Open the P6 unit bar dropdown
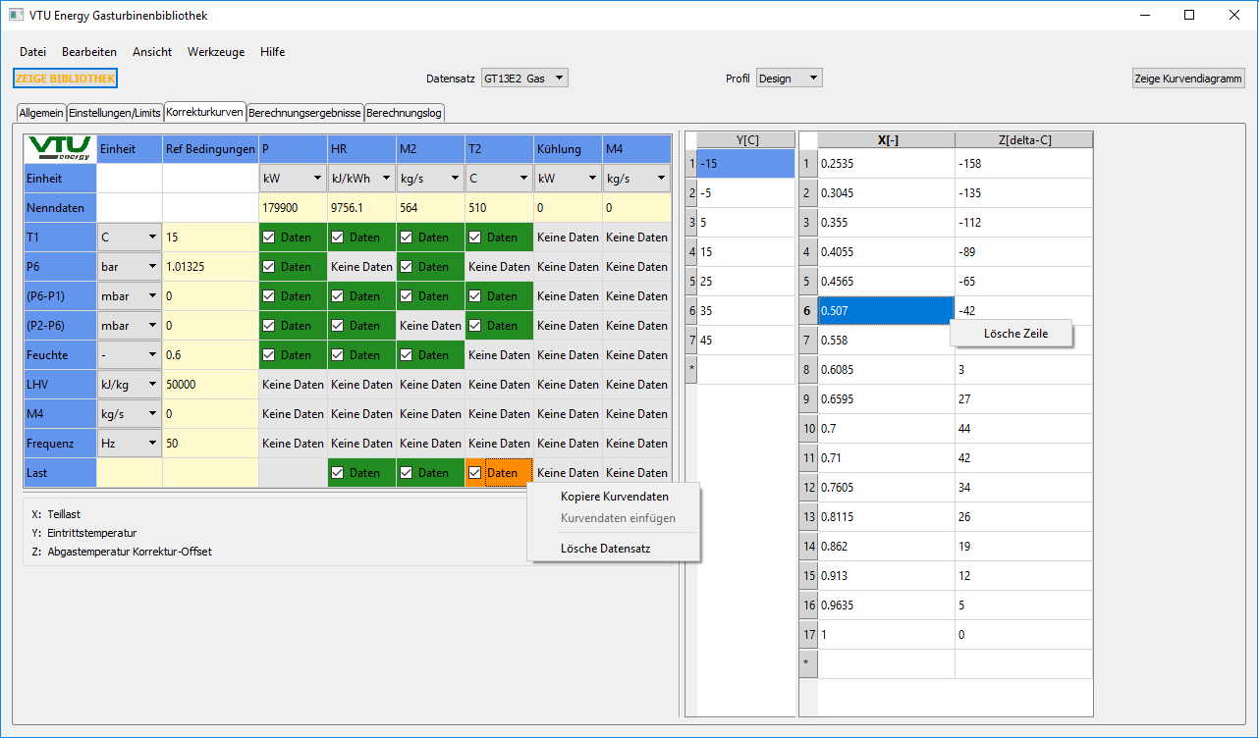 130,267
